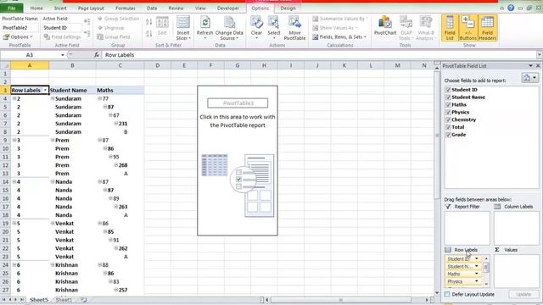Select column D header

(157, 65)
